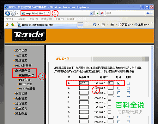Select the UPnP映射表 sub-item
Screen dimensions: 158x124
[x=27, y=89]
